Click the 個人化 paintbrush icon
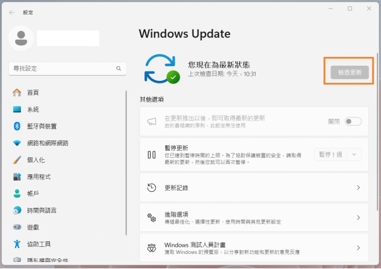Viewport: 381px width, 269px height. tap(16, 160)
